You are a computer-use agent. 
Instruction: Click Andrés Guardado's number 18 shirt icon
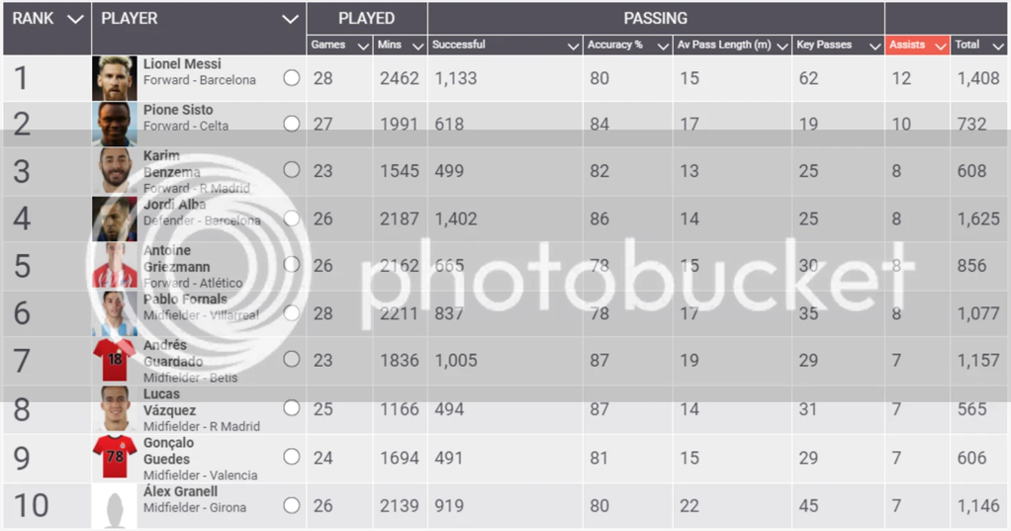pyautogui.click(x=115, y=359)
